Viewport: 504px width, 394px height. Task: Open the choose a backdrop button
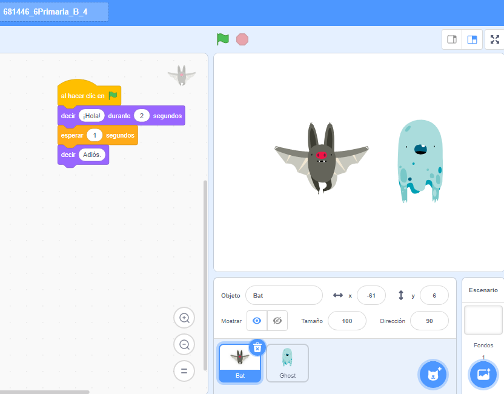[x=483, y=375]
